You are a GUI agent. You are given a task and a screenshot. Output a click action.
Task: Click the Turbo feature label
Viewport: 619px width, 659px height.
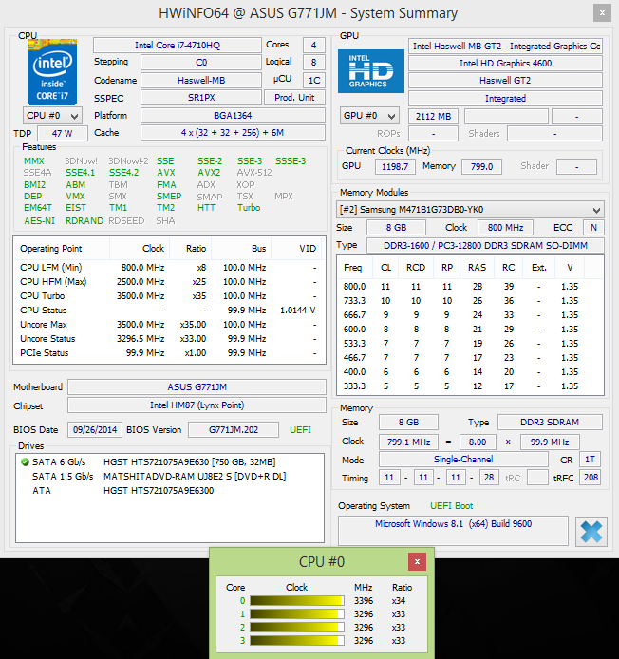coord(249,208)
